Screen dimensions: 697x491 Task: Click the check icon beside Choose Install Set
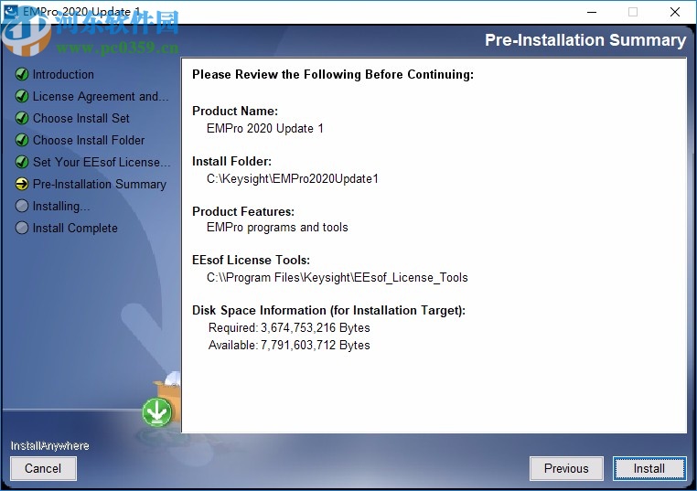tap(22, 118)
